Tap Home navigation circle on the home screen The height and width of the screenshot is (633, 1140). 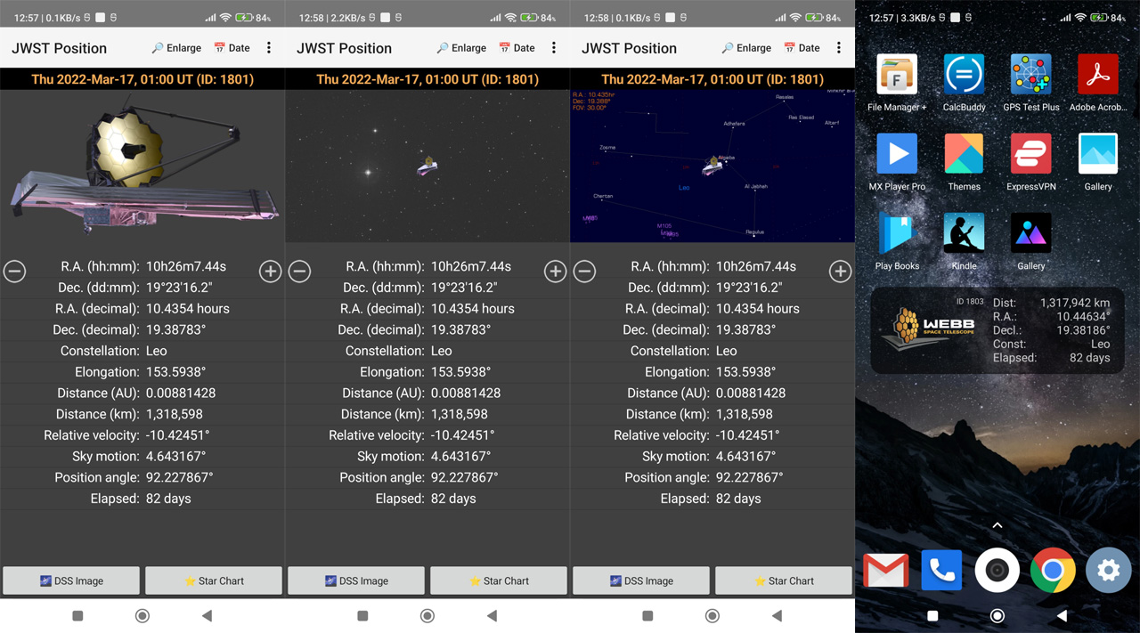click(x=997, y=615)
